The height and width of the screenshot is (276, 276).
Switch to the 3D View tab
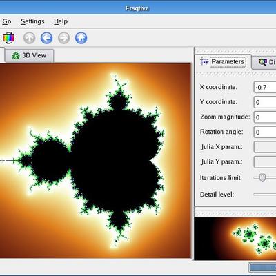coord(29,56)
